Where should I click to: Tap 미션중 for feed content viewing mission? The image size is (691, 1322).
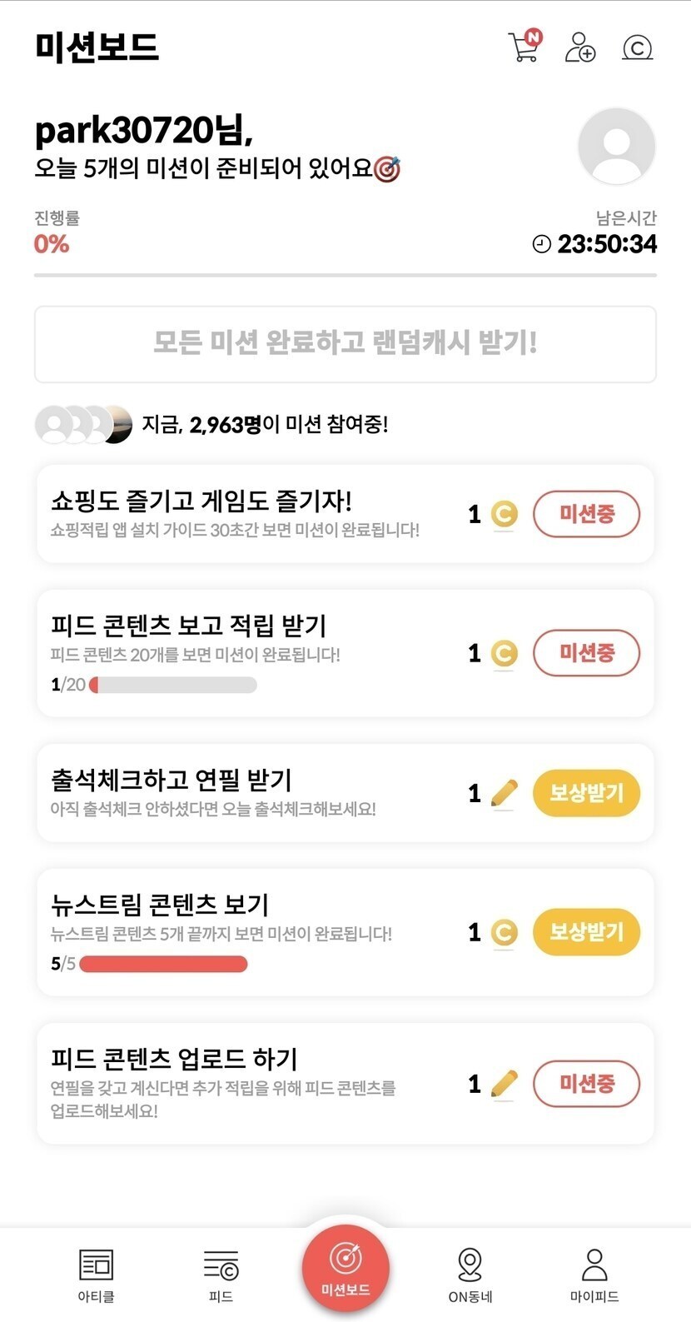[x=586, y=653]
